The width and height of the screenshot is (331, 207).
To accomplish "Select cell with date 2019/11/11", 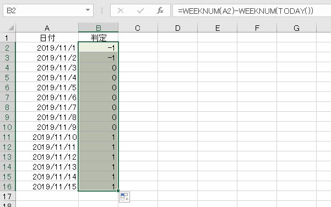I will pyautogui.click(x=47, y=146).
